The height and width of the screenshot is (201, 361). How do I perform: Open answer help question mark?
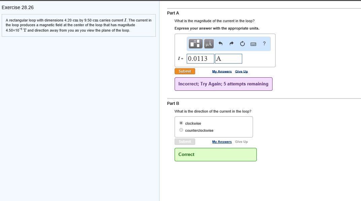[264, 43]
